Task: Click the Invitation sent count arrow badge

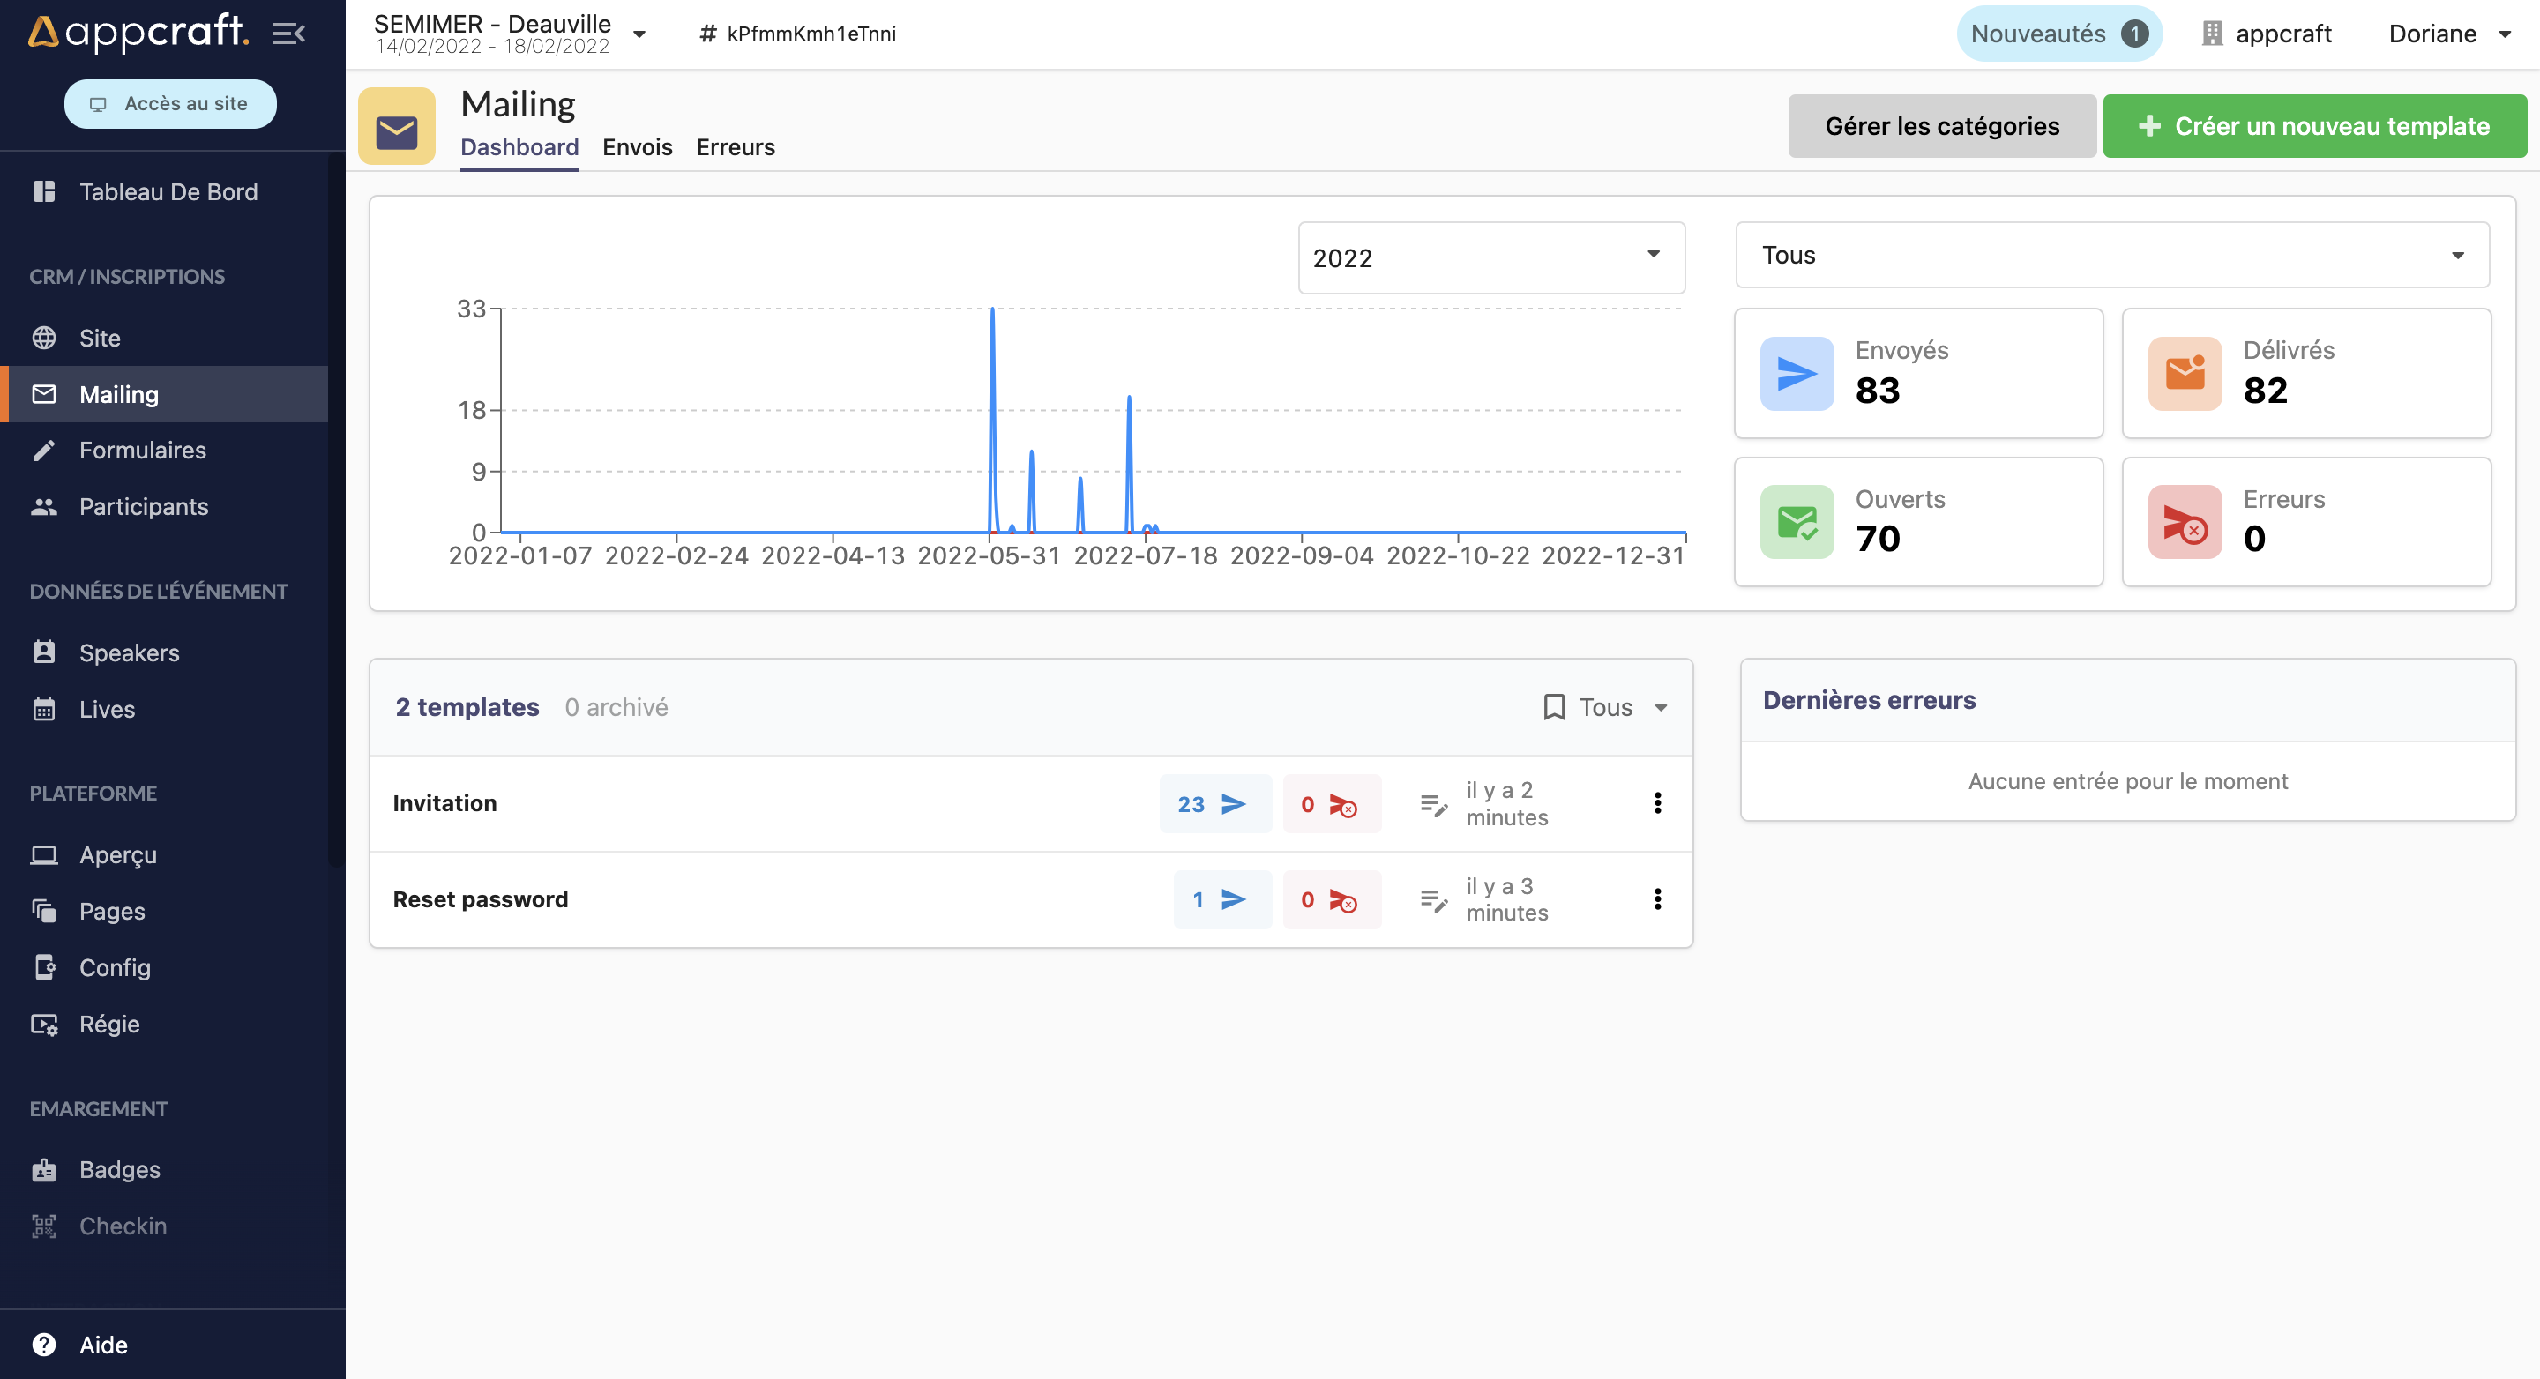Action: [x=1214, y=804]
